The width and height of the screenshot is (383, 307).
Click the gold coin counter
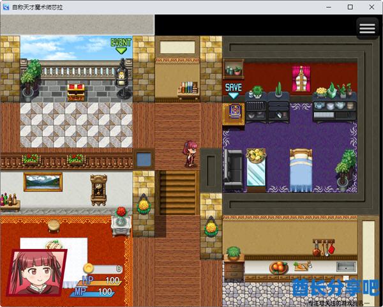103,269
